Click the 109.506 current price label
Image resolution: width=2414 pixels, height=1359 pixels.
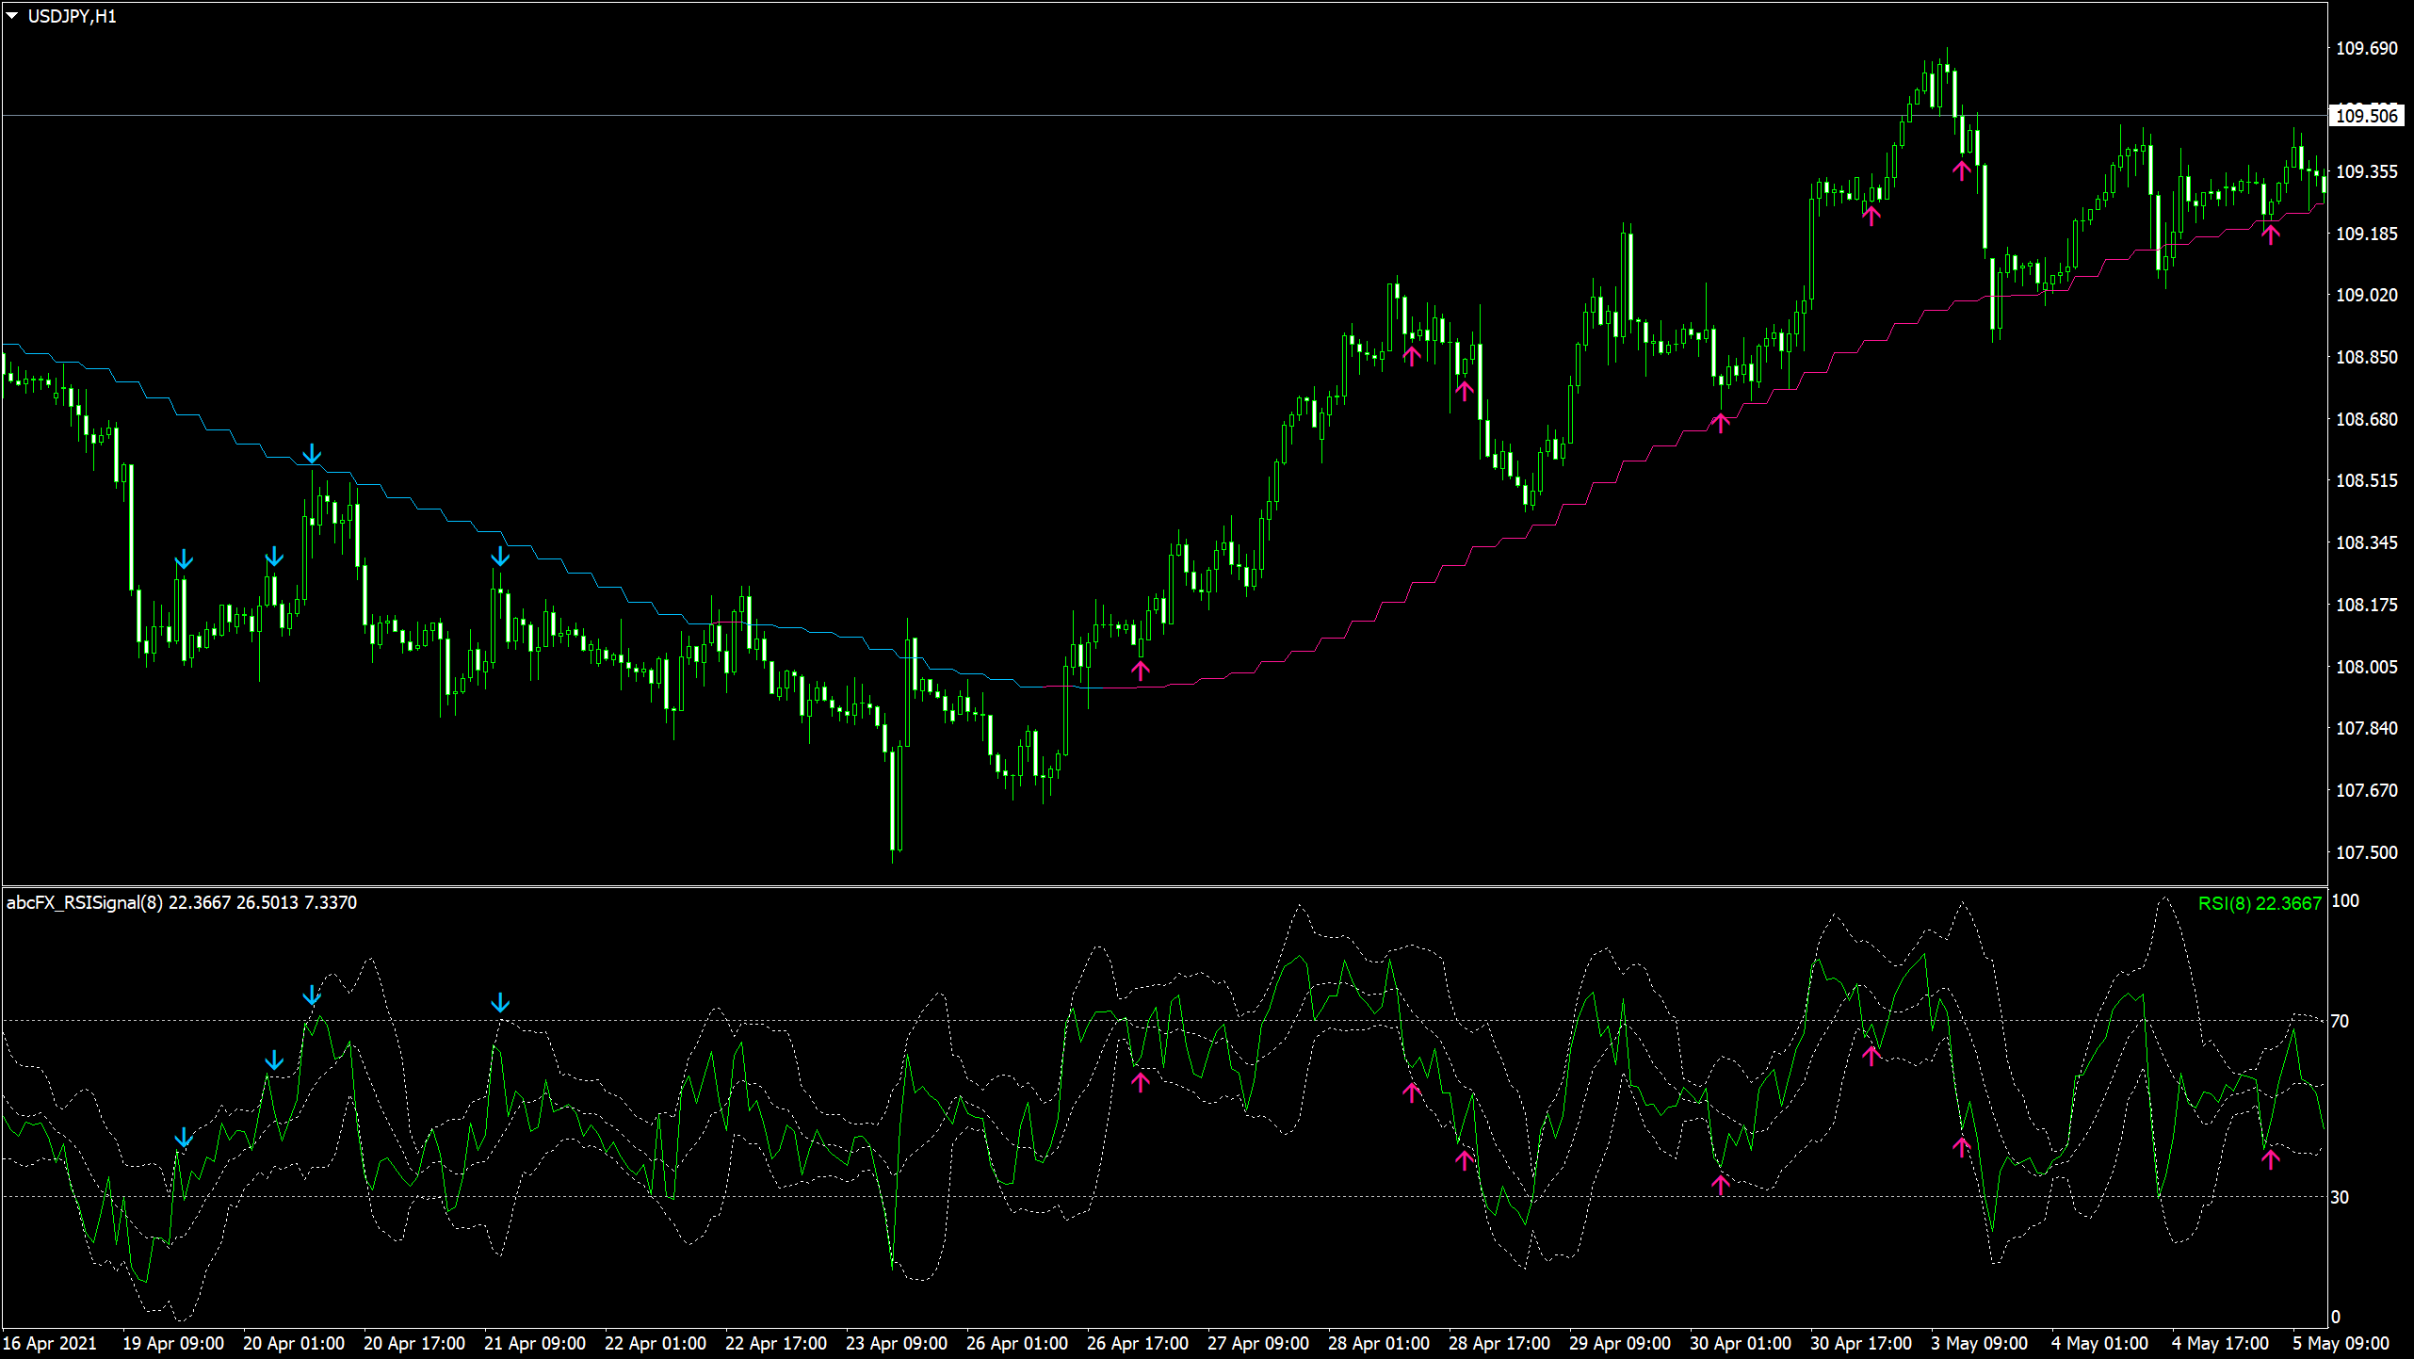click(x=2366, y=116)
